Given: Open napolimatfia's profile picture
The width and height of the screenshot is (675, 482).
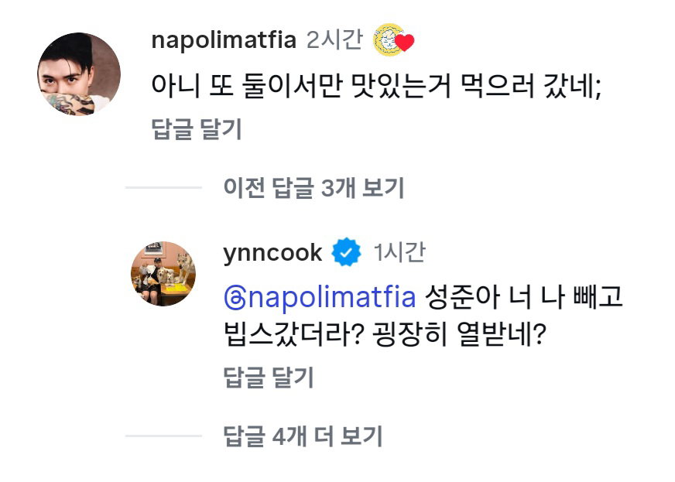Looking at the screenshot, I should click(79, 74).
